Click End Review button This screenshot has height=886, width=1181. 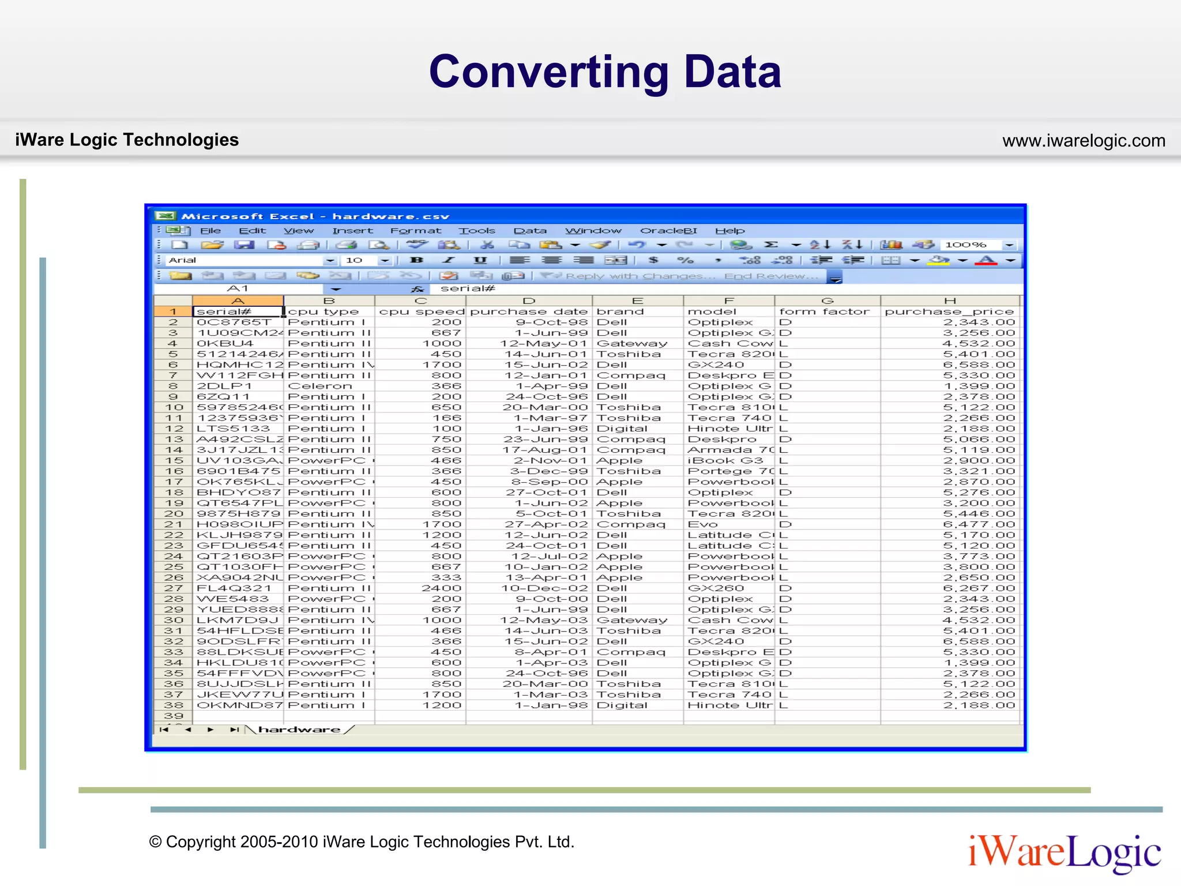[x=771, y=276]
